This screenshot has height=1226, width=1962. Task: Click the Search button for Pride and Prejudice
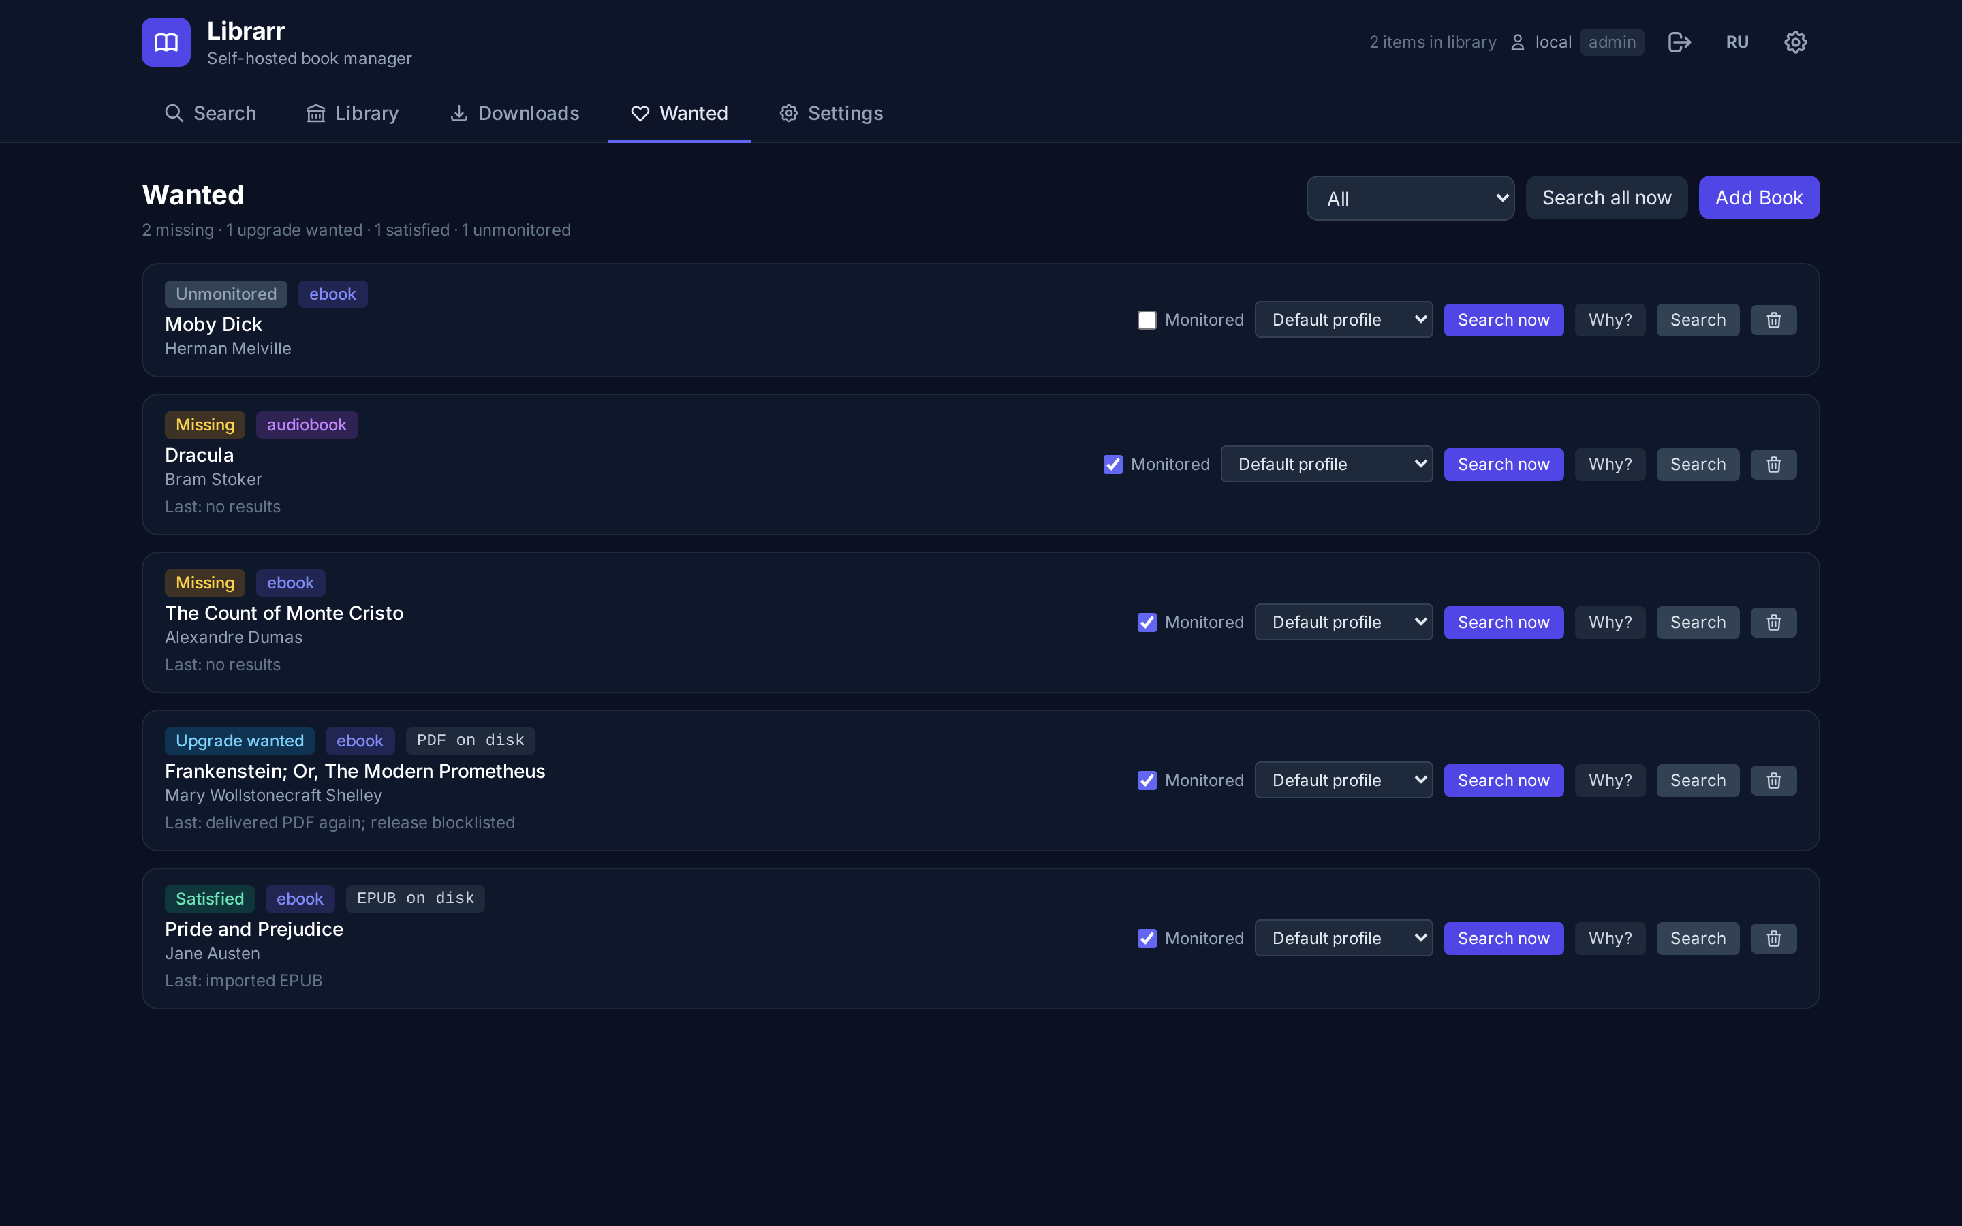coord(1698,939)
